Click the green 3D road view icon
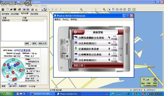 [x=134, y=9]
